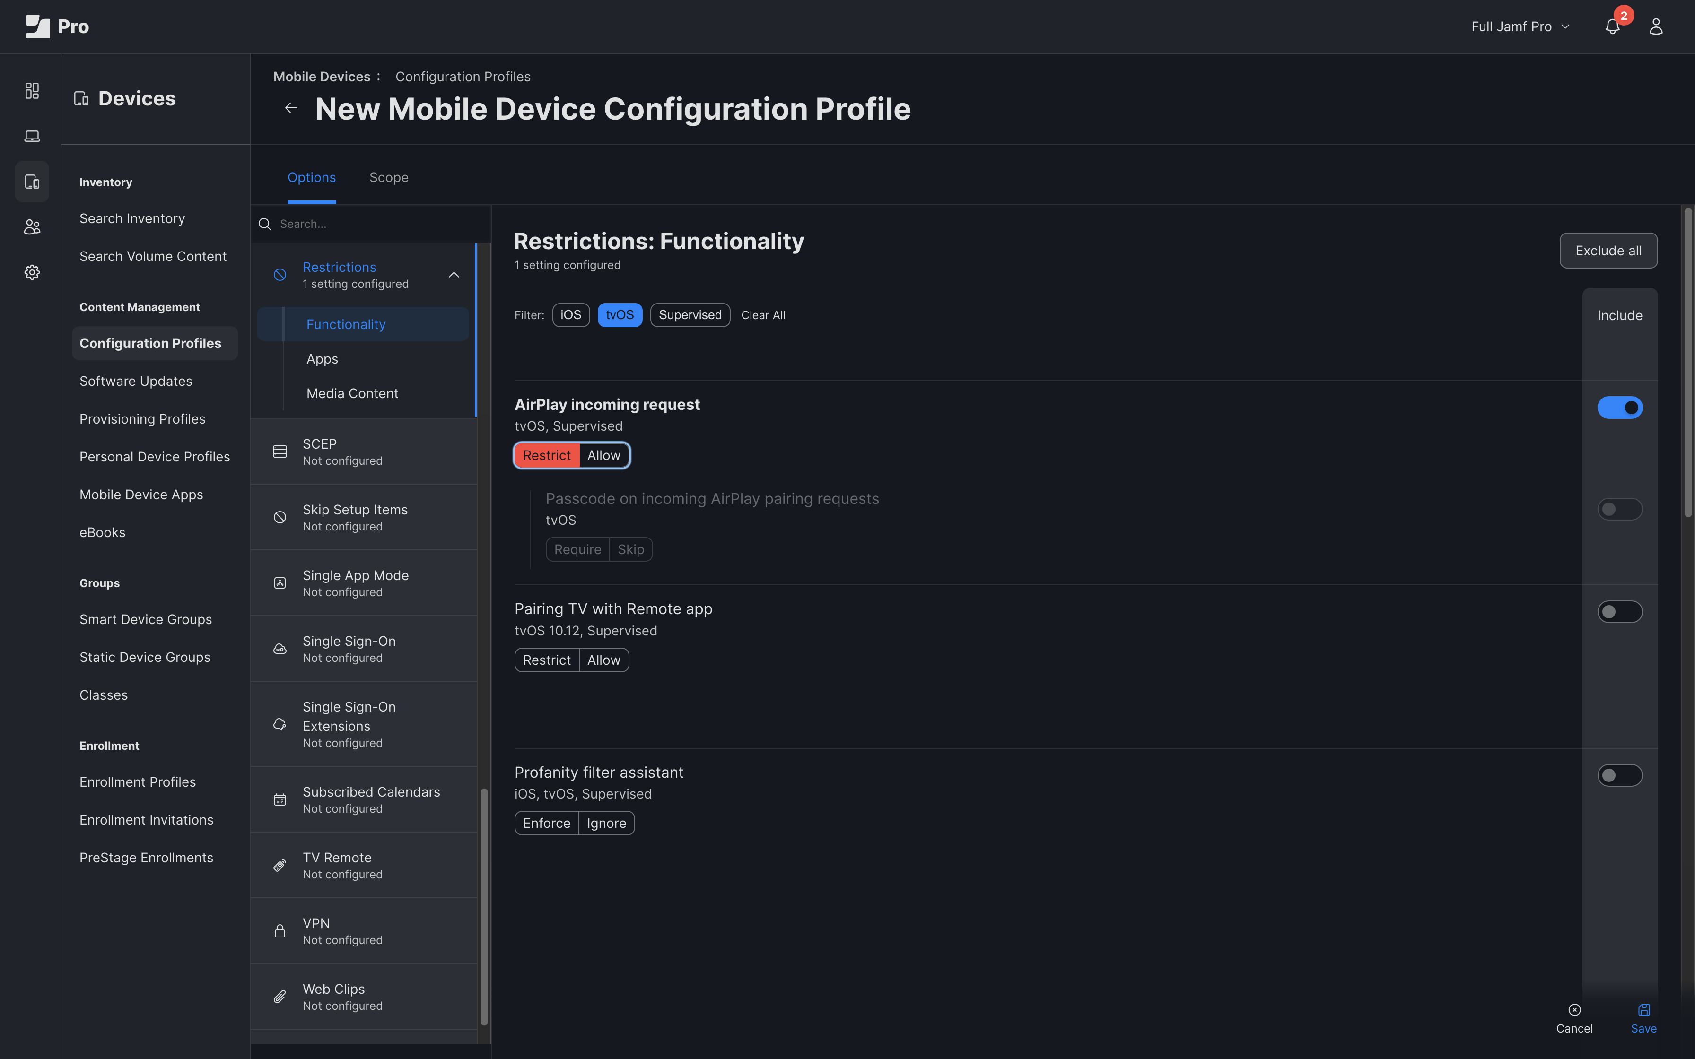The image size is (1695, 1059).
Task: Select Allow for AirPlay incoming request
Action: tap(604, 456)
